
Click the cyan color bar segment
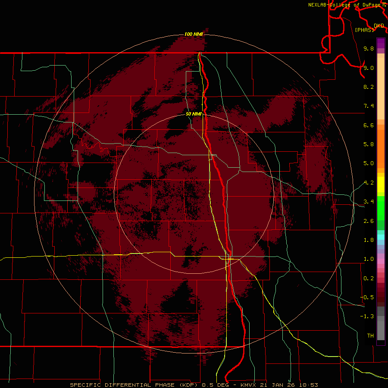tap(381, 237)
